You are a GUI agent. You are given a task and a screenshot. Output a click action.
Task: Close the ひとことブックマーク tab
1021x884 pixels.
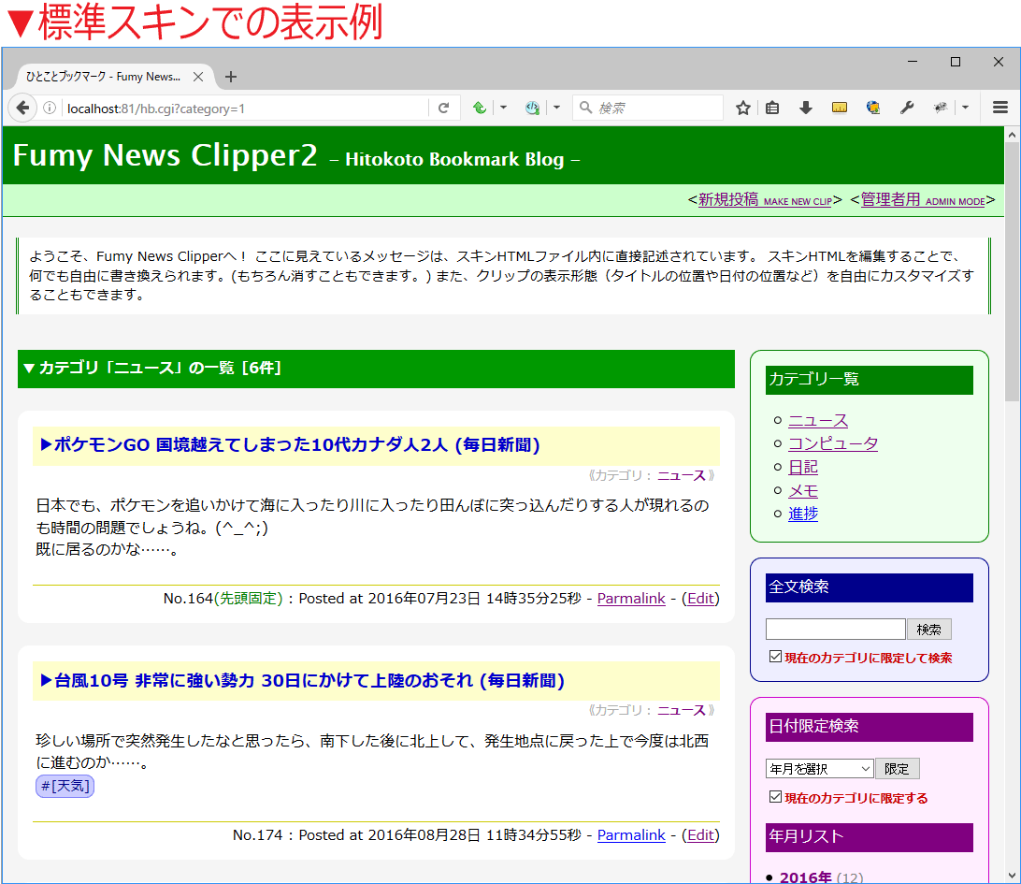[x=198, y=77]
